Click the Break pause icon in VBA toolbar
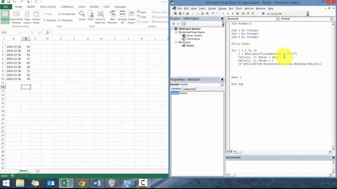 (x=228, y=14)
